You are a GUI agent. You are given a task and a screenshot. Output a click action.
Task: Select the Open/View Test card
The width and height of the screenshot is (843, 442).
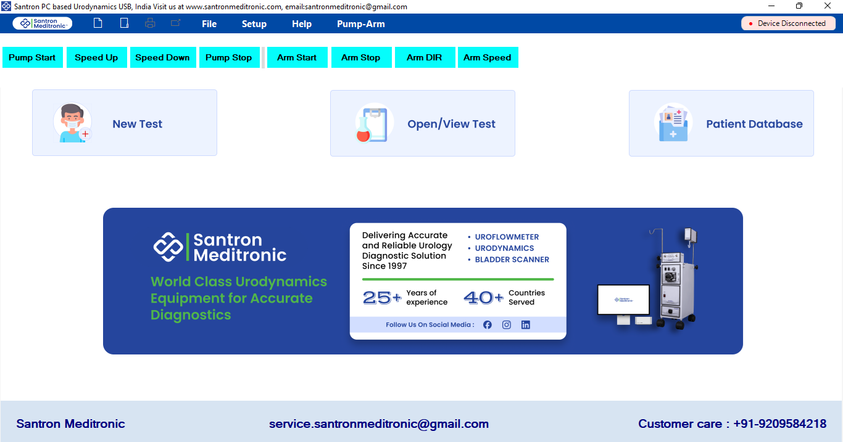point(423,123)
